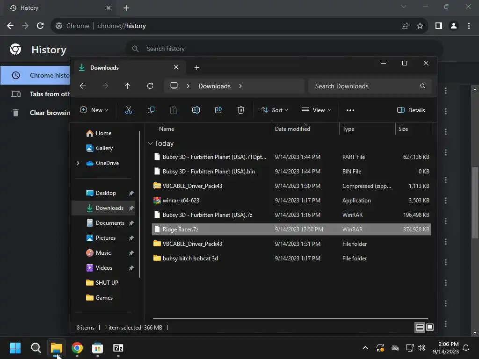This screenshot has height=359, width=479.
Task: Sort by the Date modified column header
Action: click(x=305, y=129)
